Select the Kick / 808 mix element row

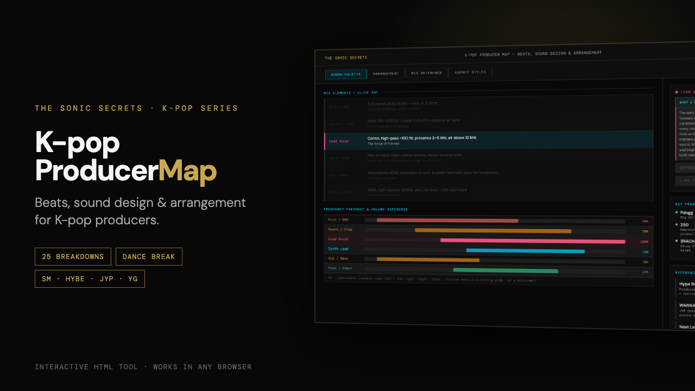(488, 106)
